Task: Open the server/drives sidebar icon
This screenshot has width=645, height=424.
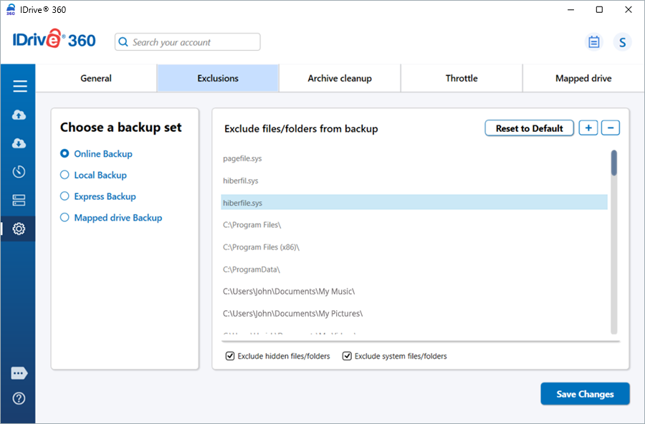Action: [x=19, y=201]
